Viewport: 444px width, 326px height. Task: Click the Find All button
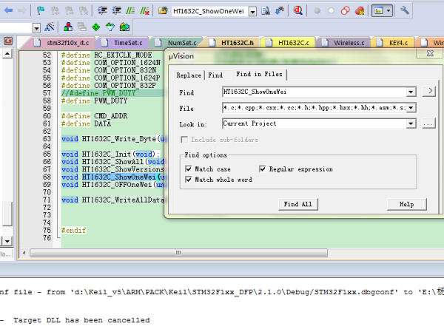297,204
